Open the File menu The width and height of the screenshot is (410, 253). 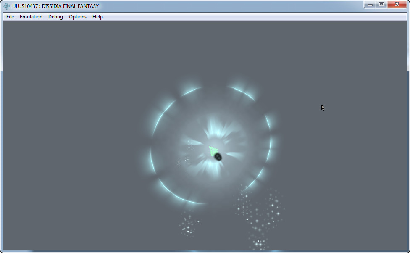pyautogui.click(x=10, y=17)
